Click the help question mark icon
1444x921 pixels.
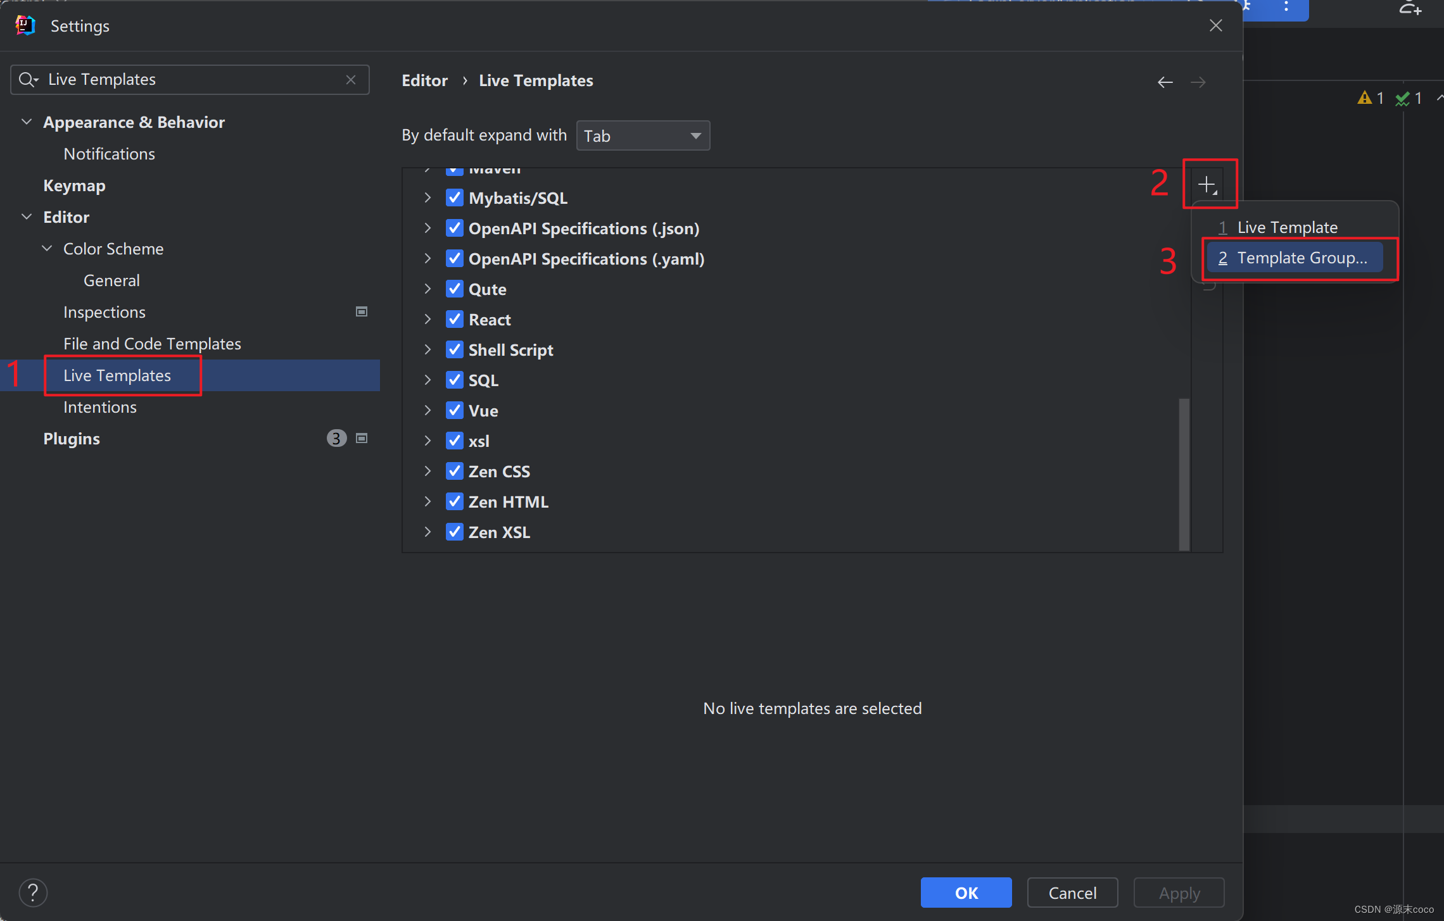33,893
